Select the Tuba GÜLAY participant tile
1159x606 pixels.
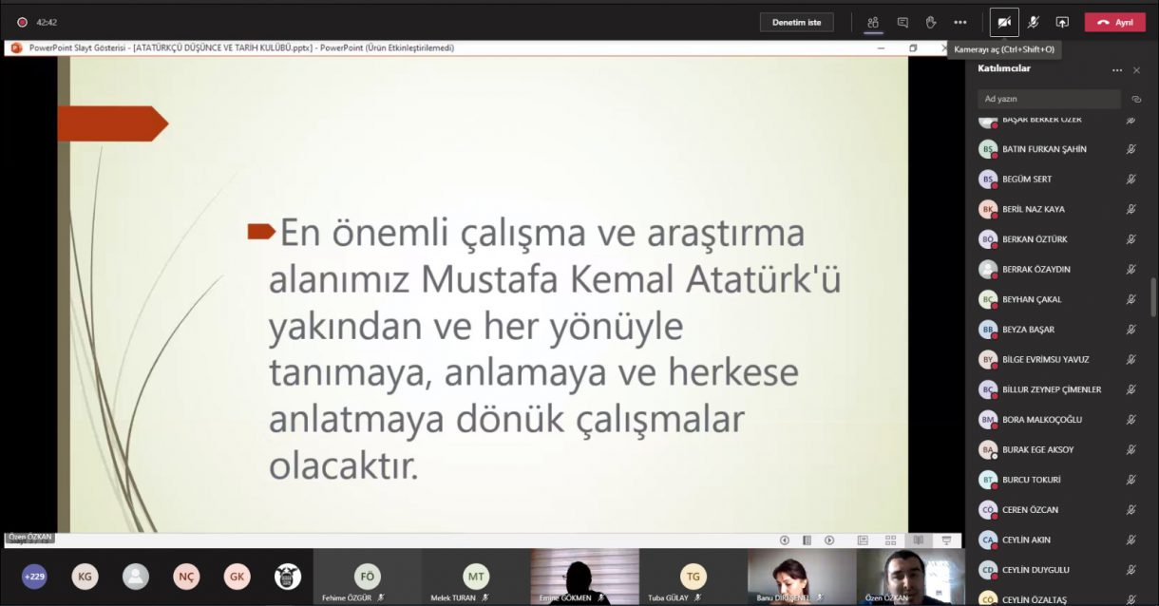693,577
